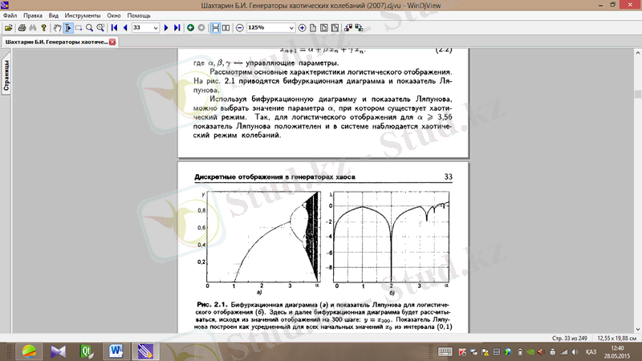Screen dimensions: 642x361
Task: Open Find using the binoculars icon
Action: point(32,27)
